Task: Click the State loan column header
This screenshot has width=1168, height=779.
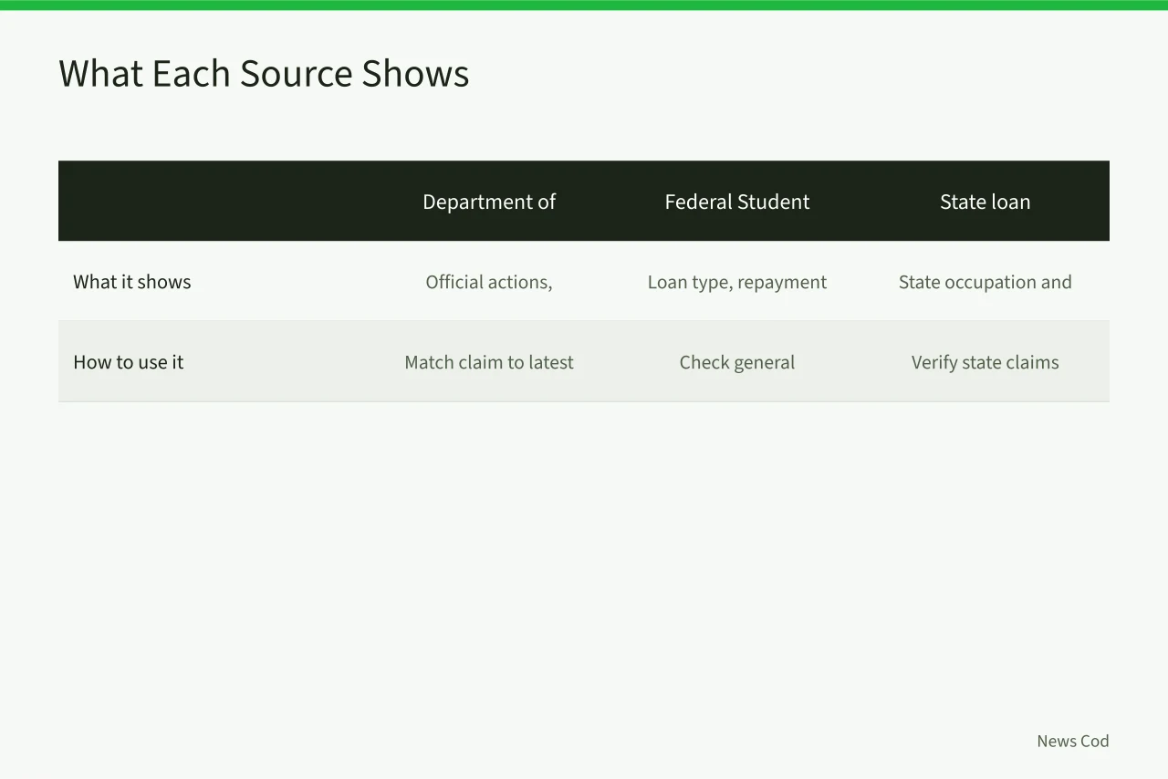Action: click(985, 202)
